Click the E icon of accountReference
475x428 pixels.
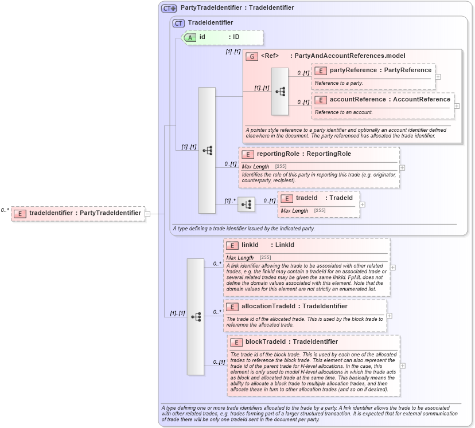pyautogui.click(x=321, y=100)
